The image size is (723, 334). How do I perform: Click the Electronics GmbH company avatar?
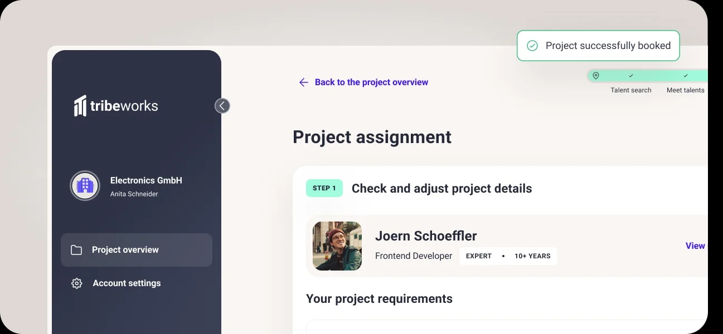click(x=85, y=185)
